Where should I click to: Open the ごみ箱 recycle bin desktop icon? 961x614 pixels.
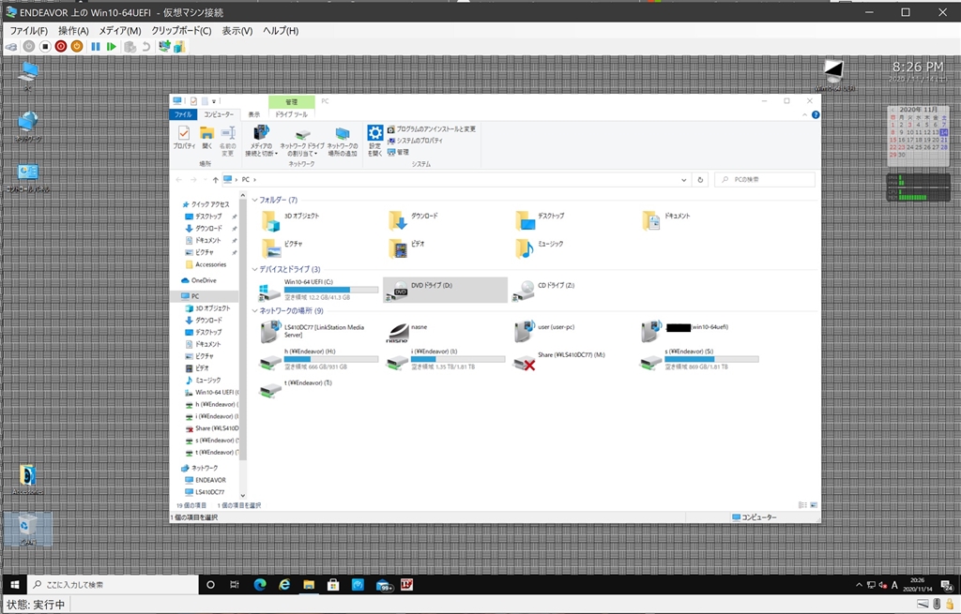tap(27, 530)
